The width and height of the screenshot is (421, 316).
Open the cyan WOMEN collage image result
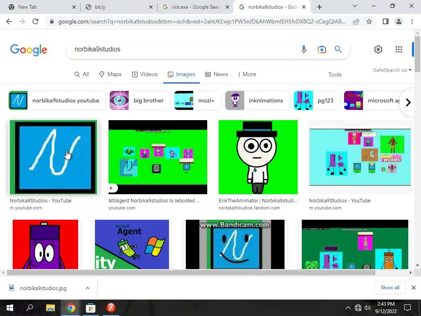pyautogui.click(x=360, y=157)
